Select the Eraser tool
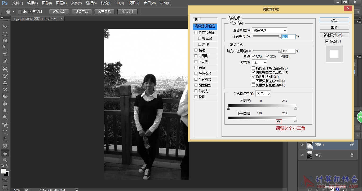The height and width of the screenshot is (191, 362). 5,97
